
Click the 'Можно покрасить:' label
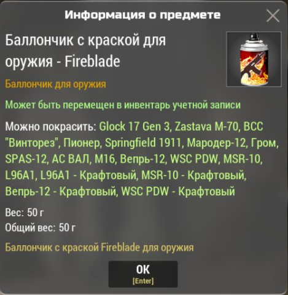[50, 126]
